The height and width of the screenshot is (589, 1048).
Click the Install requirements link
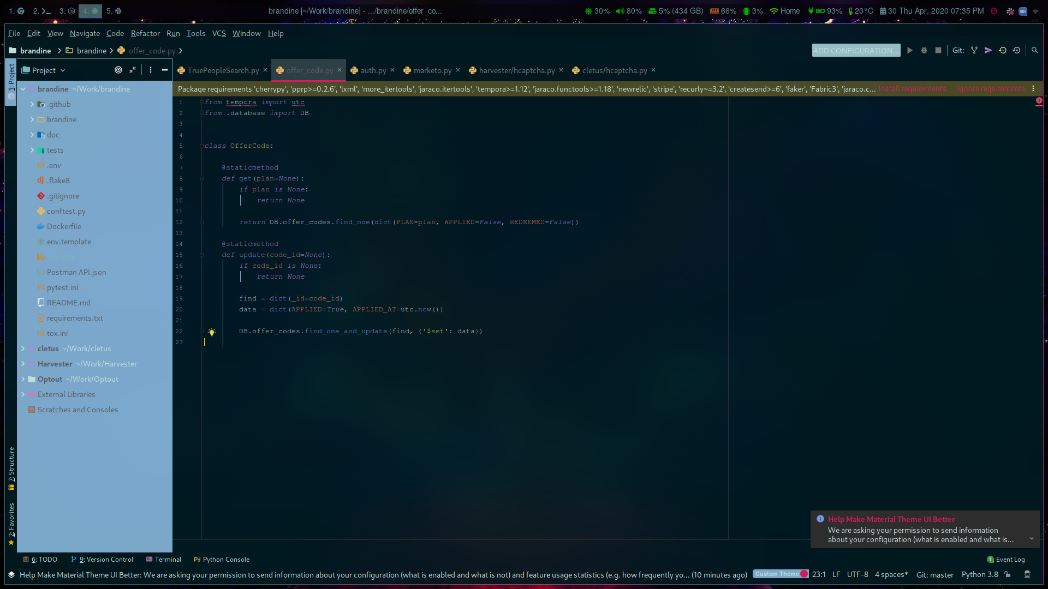[x=913, y=88]
